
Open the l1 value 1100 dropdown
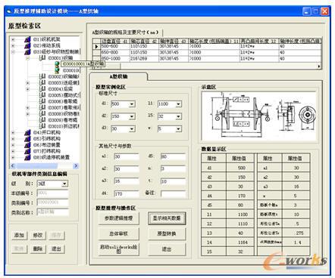(x=179, y=104)
